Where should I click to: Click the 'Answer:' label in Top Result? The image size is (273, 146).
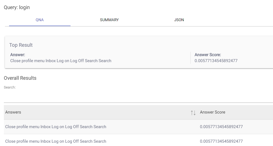click(x=18, y=55)
